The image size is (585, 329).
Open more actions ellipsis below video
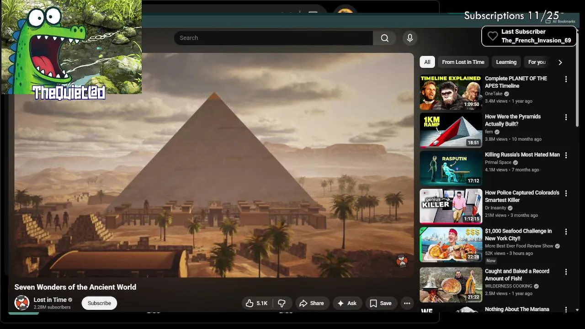click(407, 303)
